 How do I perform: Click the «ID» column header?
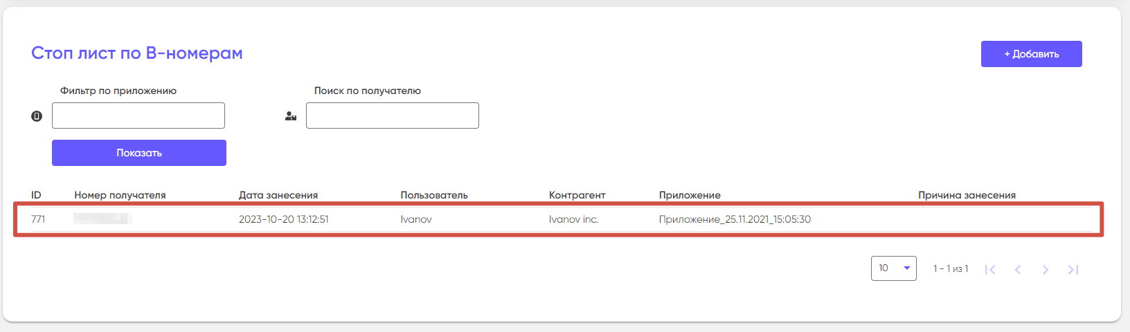[36, 195]
